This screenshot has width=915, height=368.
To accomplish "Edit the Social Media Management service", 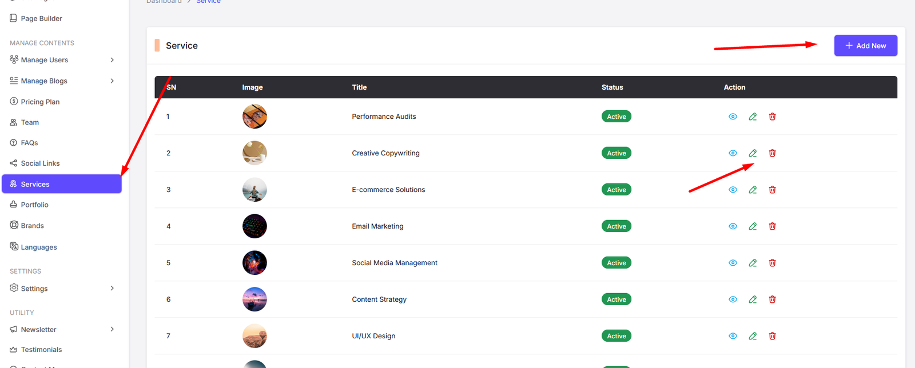I will point(753,263).
